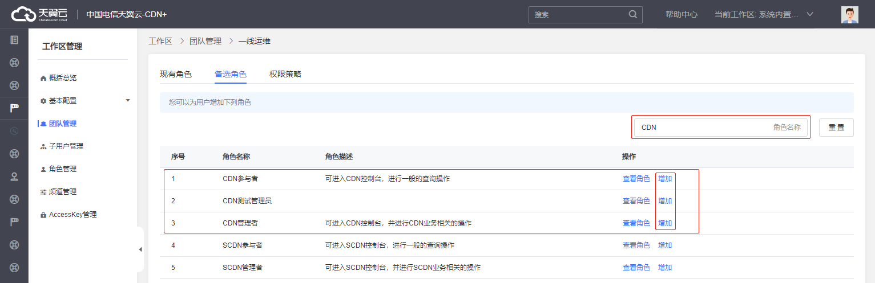This screenshot has width=875, height=283.
Task: Click 查看角色 for CDN参与者
Action: (636, 179)
